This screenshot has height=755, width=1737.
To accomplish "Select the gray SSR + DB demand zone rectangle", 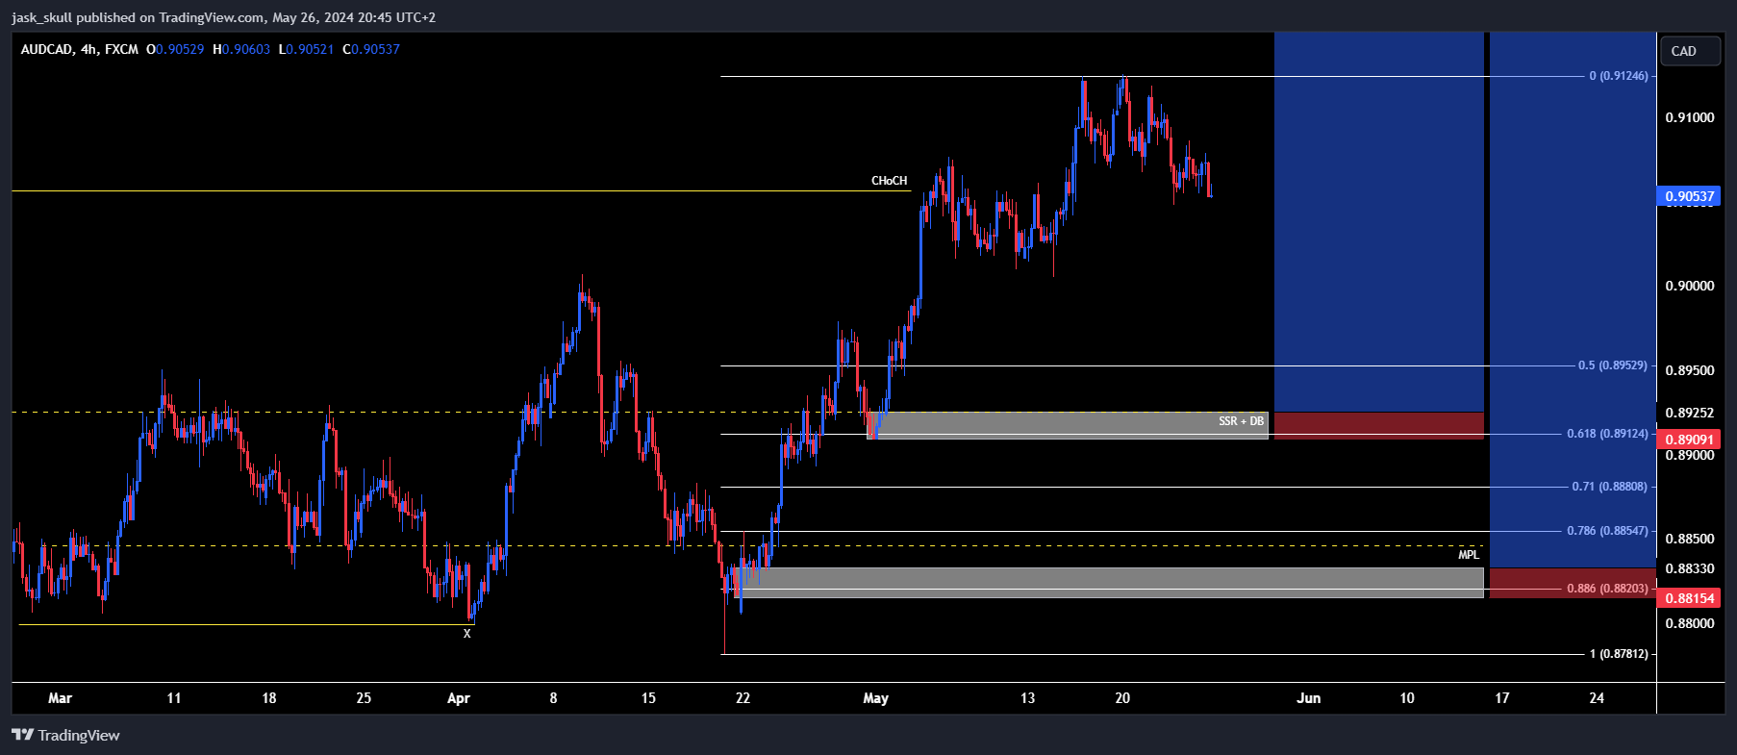I will (x=1068, y=426).
